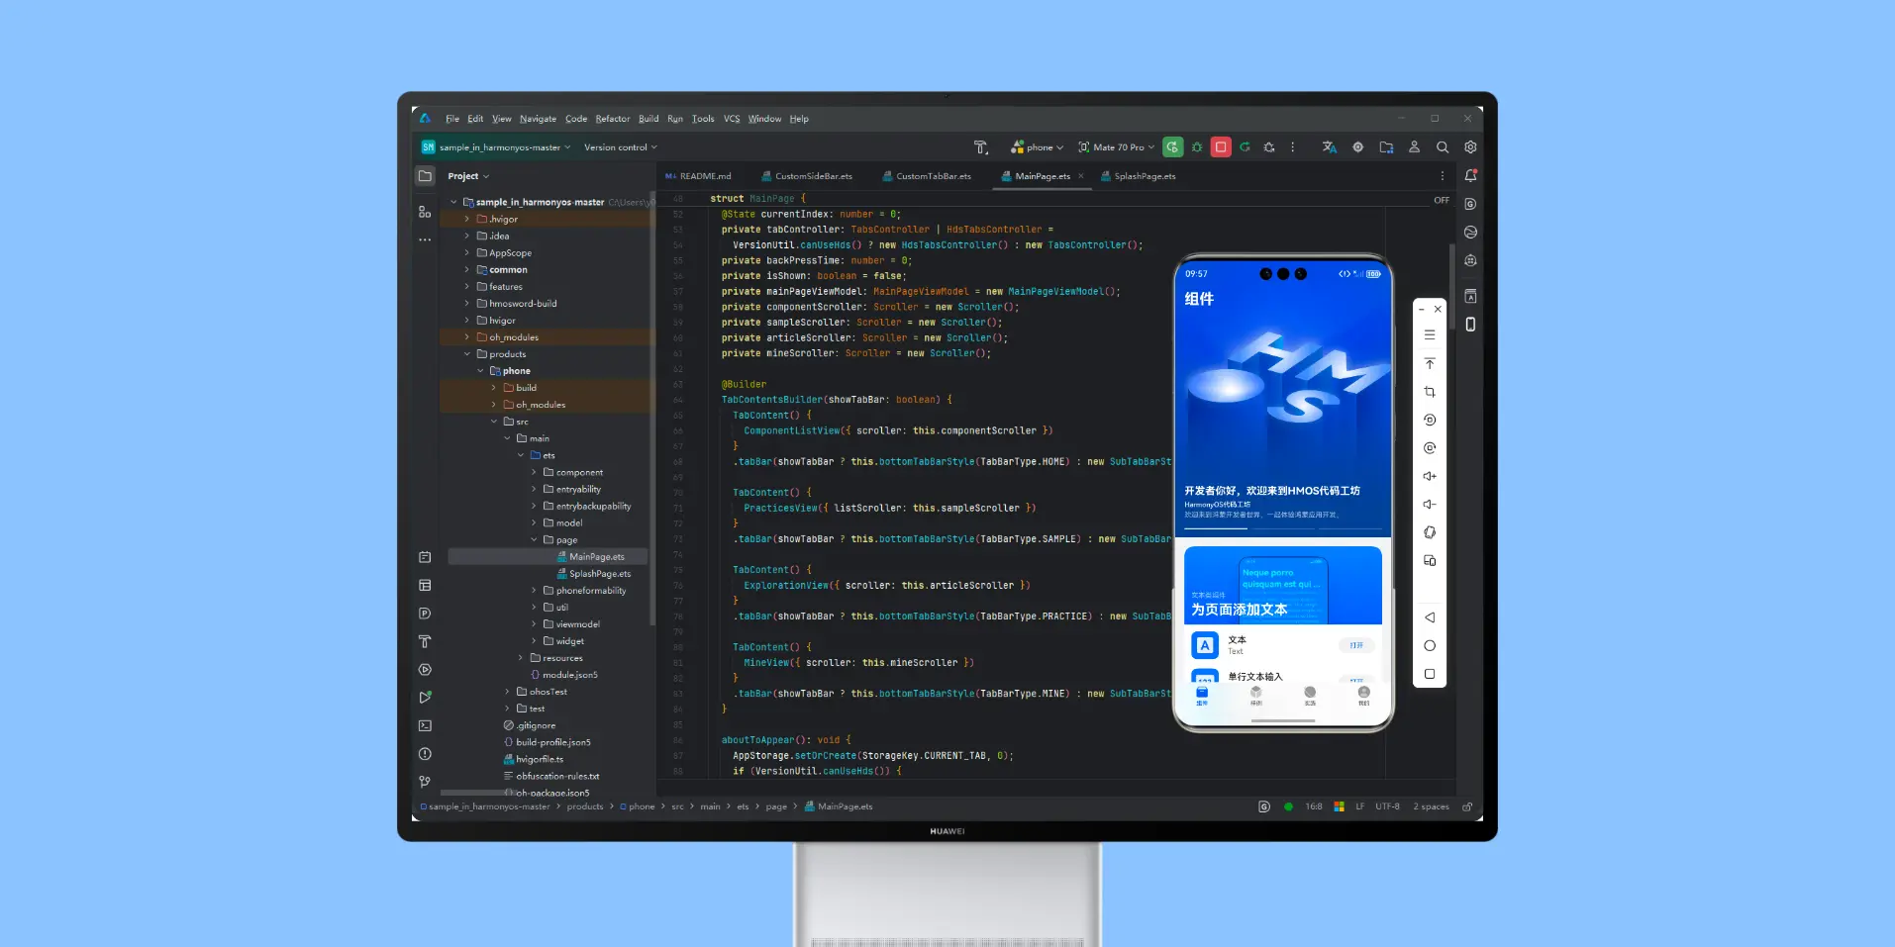Collapse the products folder
This screenshot has height=947, width=1895.
tap(467, 354)
